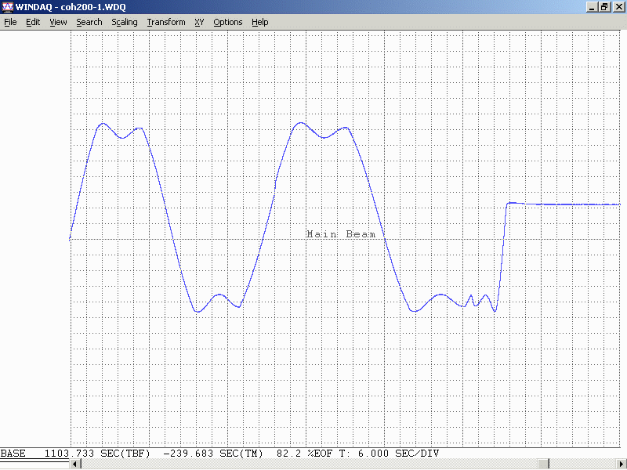Open the File menu

(x=10, y=22)
